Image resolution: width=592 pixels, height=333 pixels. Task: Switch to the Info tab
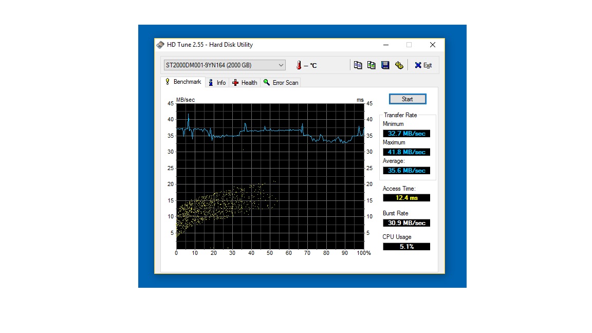[x=217, y=83]
